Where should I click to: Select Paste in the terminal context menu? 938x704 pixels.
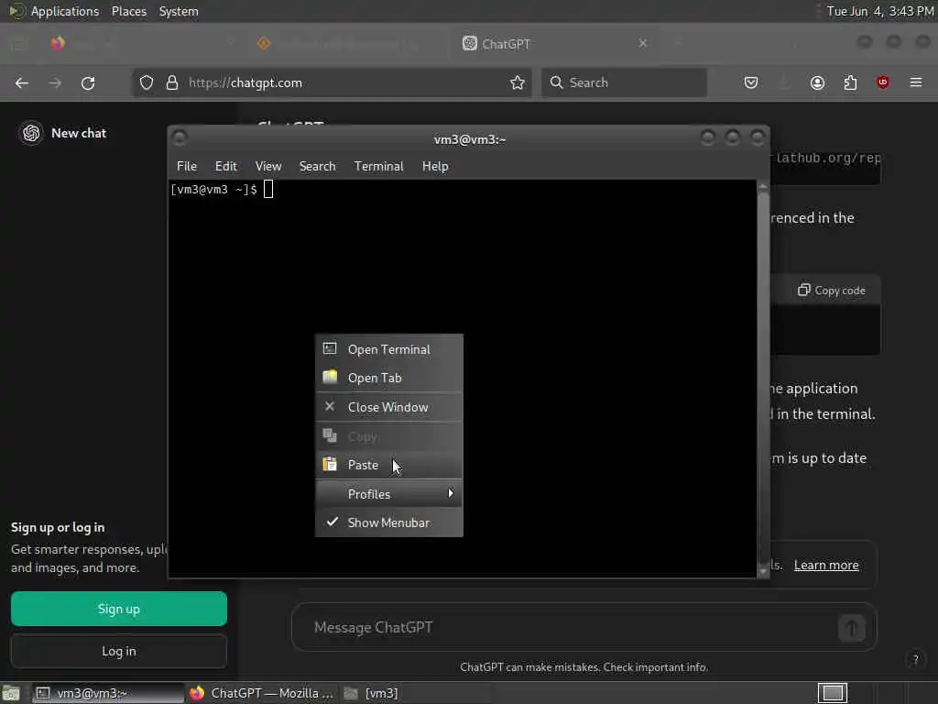tap(388, 465)
